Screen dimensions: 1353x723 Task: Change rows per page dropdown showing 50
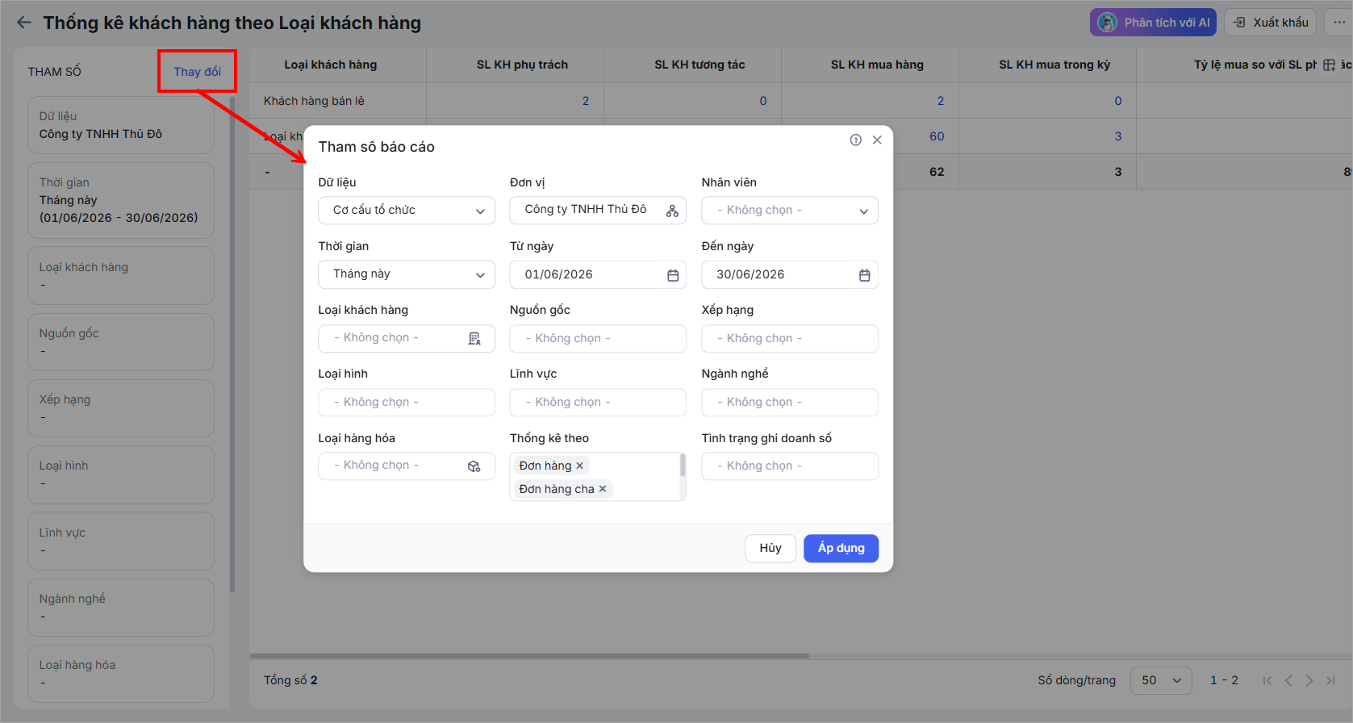pos(1161,680)
